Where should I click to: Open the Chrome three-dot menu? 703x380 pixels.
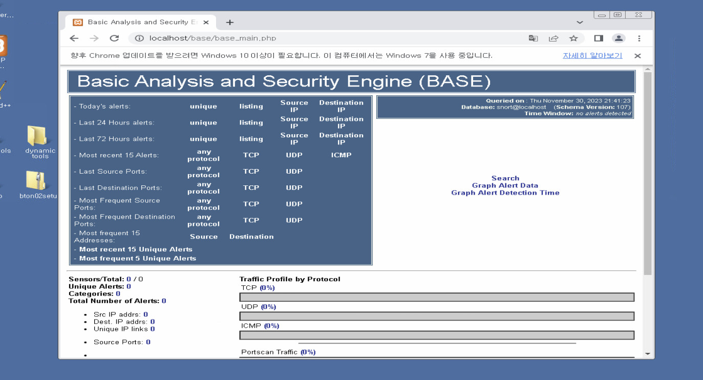tap(639, 38)
